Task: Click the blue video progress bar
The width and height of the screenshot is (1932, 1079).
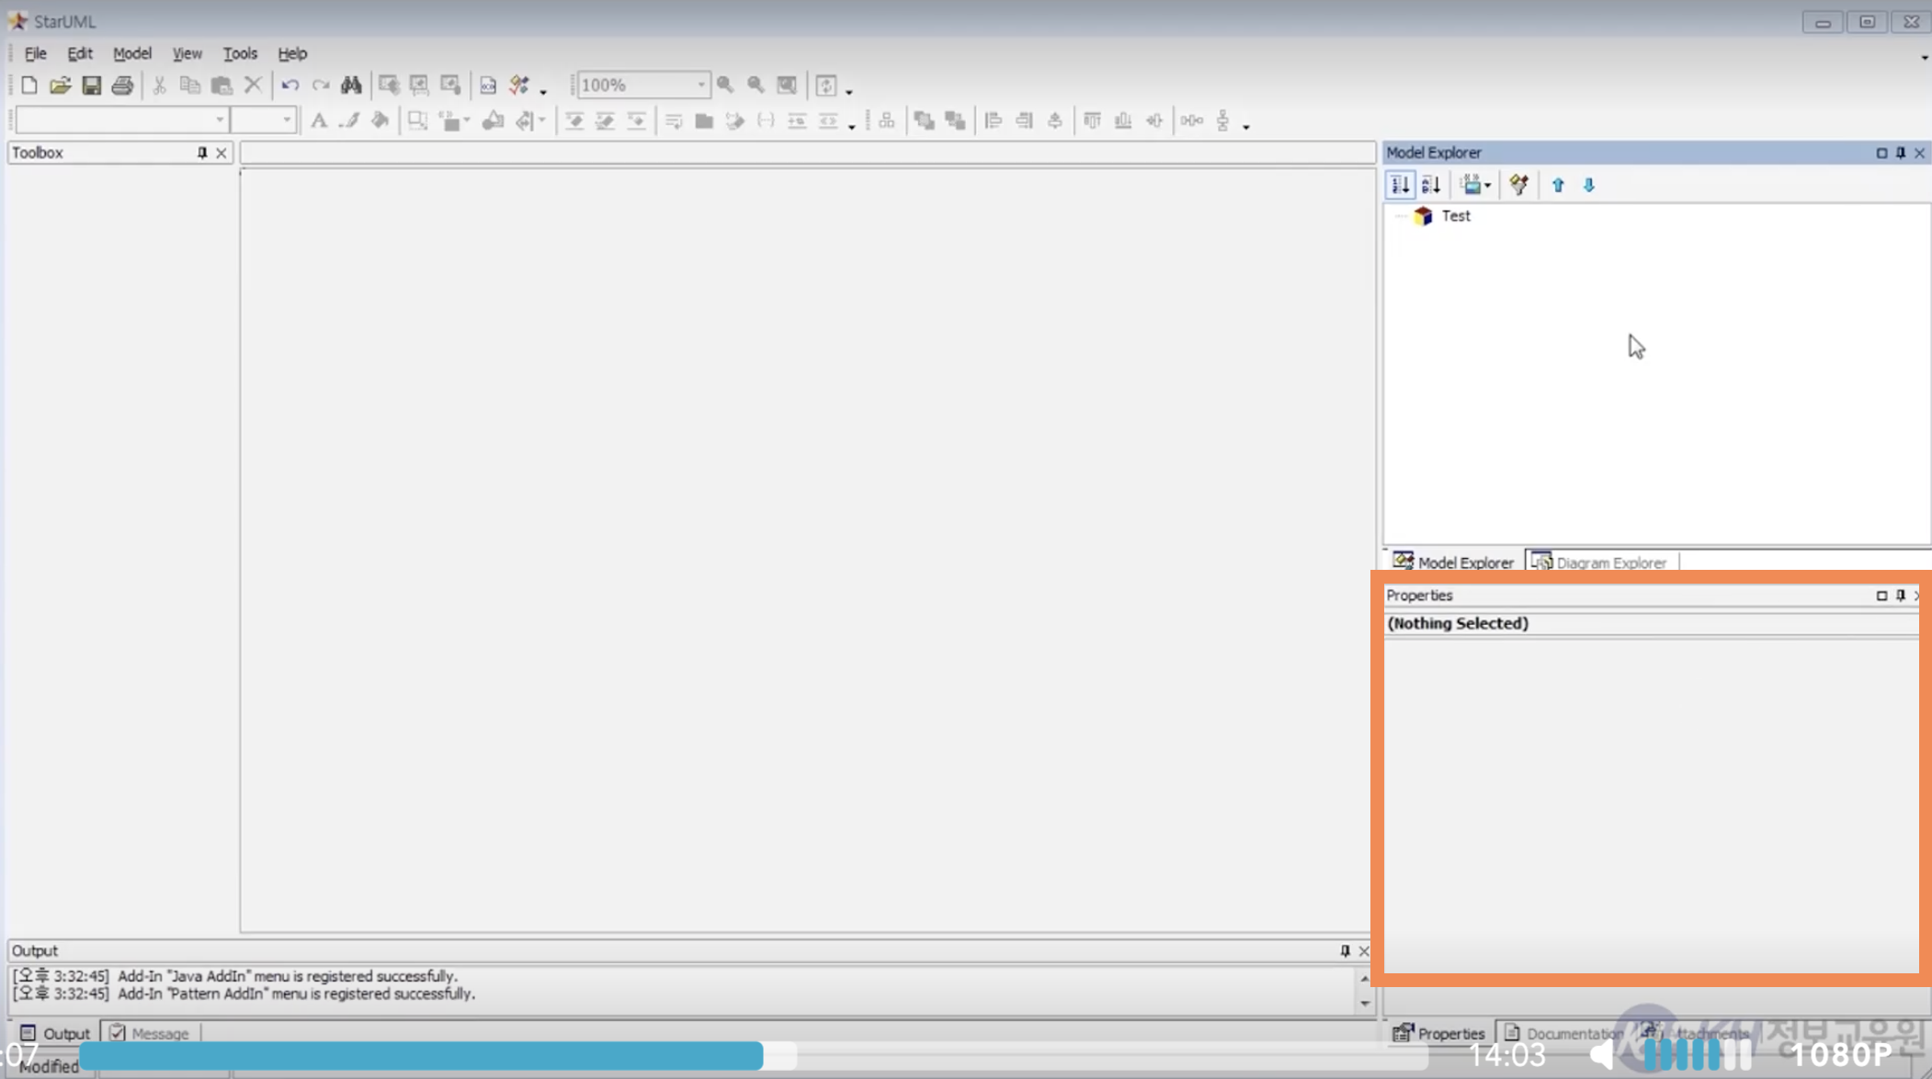Action: click(423, 1055)
